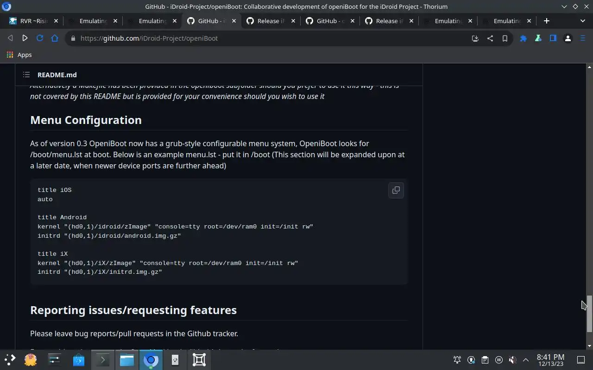Open the KDE application launcher
The height and width of the screenshot is (370, 593).
coord(10,360)
